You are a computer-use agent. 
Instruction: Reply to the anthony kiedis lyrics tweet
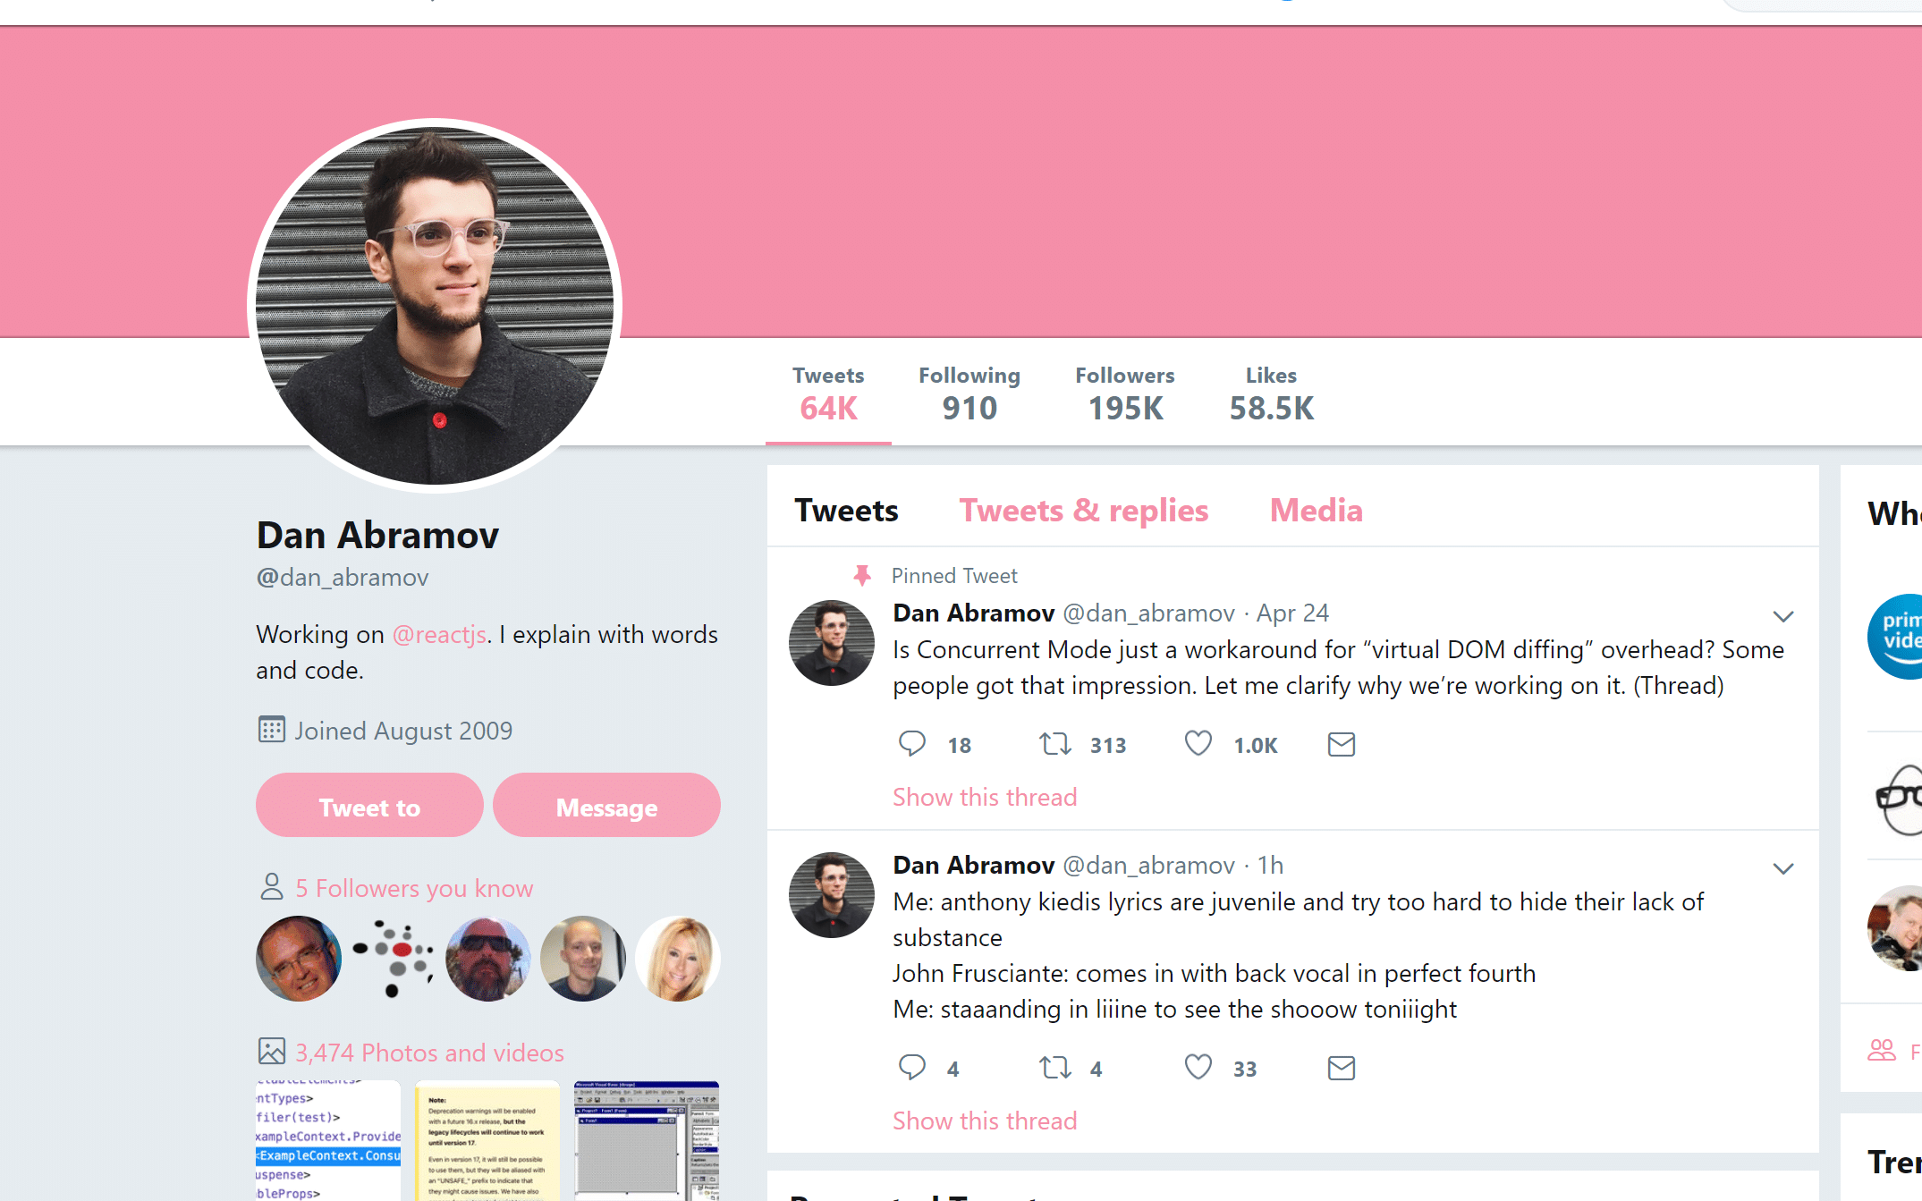pos(912,1068)
